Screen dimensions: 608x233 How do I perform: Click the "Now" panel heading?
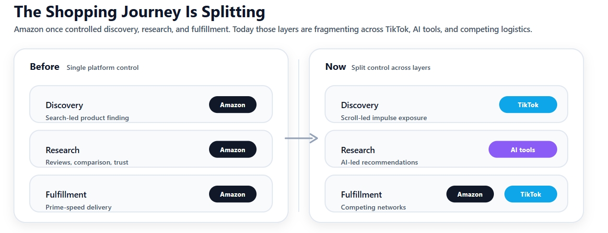336,67
